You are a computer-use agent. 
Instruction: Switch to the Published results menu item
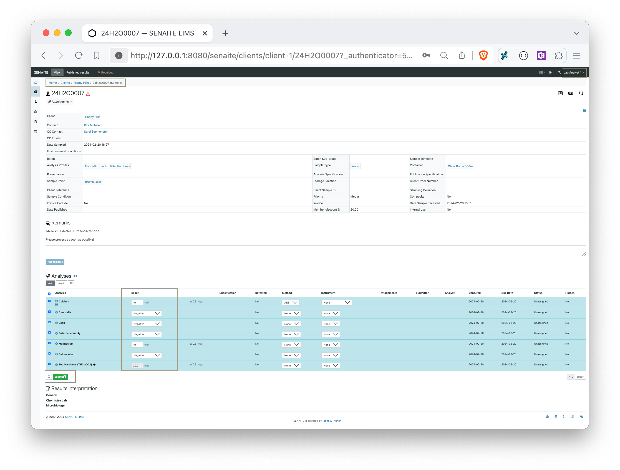click(78, 72)
